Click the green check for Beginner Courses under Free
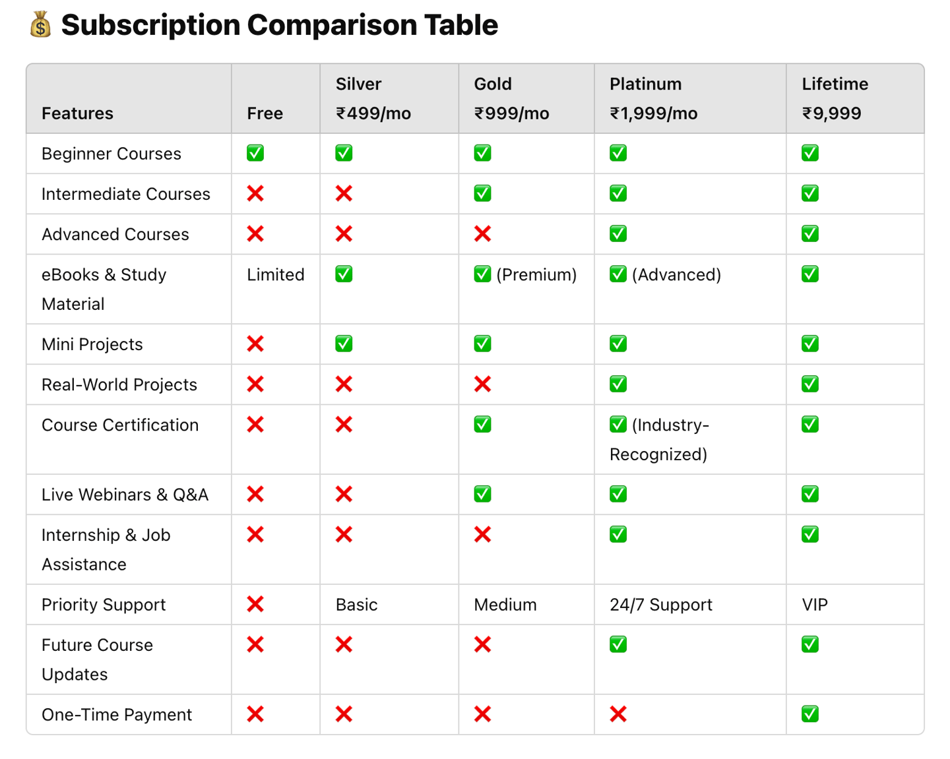The height and width of the screenshot is (759, 950). pos(255,153)
